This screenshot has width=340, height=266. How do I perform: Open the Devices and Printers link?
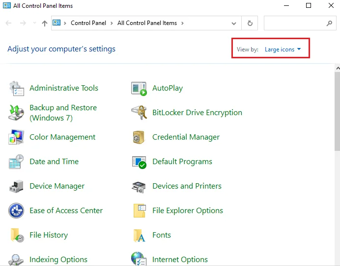coord(187,186)
